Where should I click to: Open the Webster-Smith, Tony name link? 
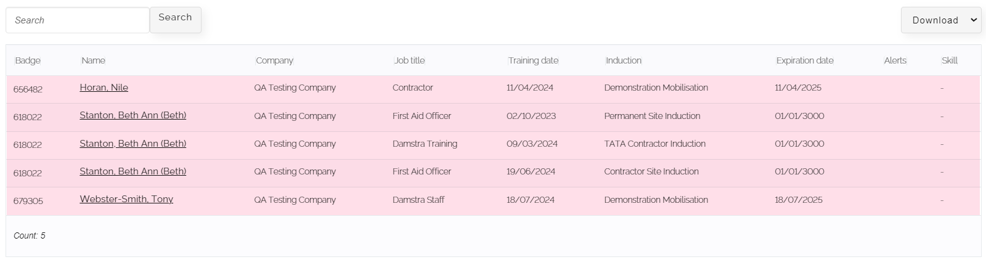[x=126, y=199]
